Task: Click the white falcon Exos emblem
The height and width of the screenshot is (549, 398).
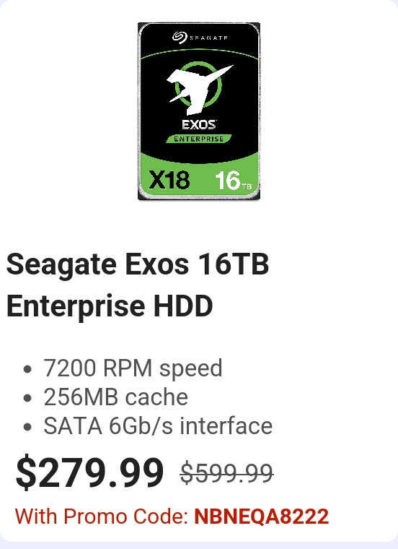Action: 199,90
